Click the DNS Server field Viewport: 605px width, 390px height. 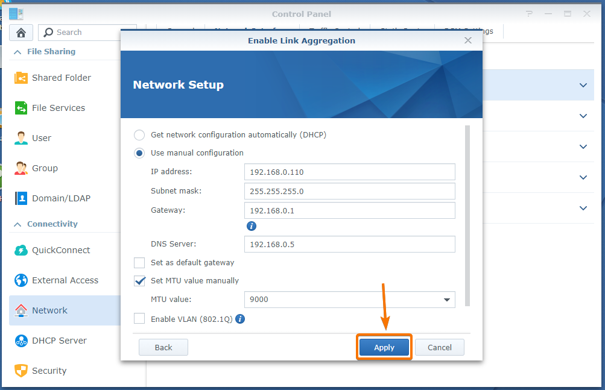tap(350, 244)
